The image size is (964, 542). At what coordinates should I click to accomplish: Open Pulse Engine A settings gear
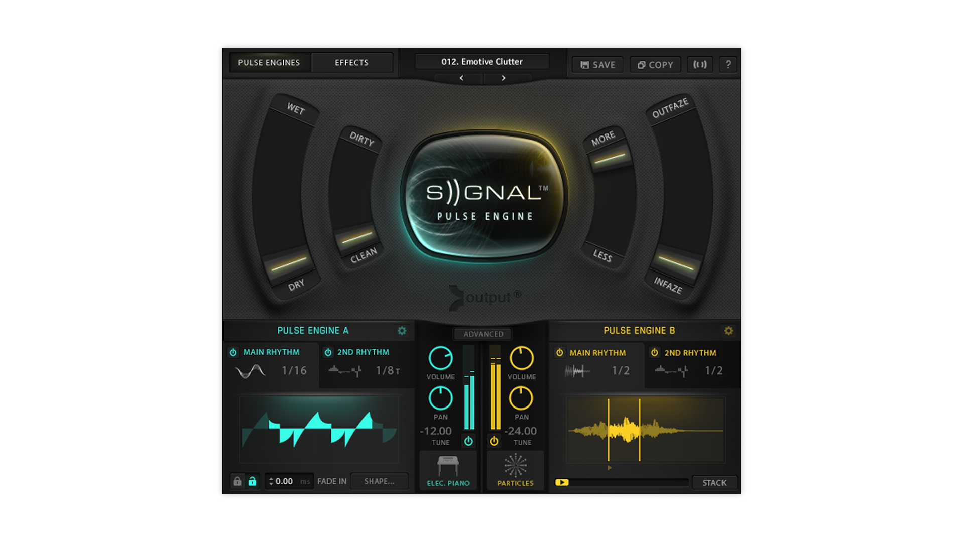click(402, 331)
